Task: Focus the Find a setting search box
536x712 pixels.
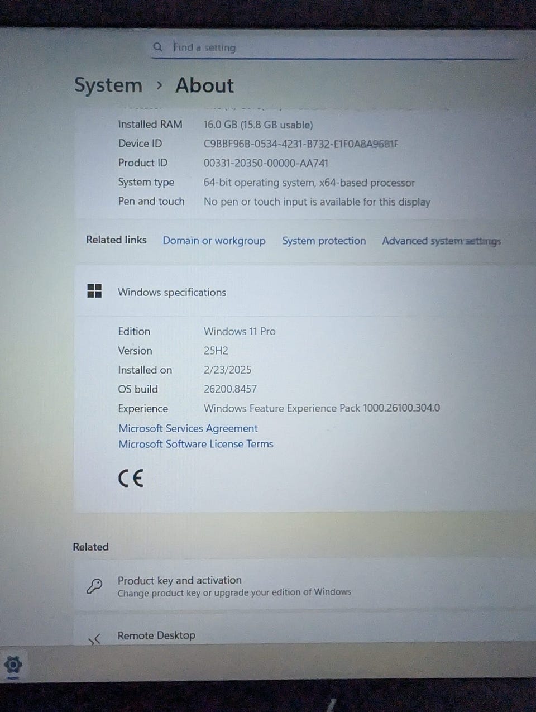Action: click(x=335, y=47)
